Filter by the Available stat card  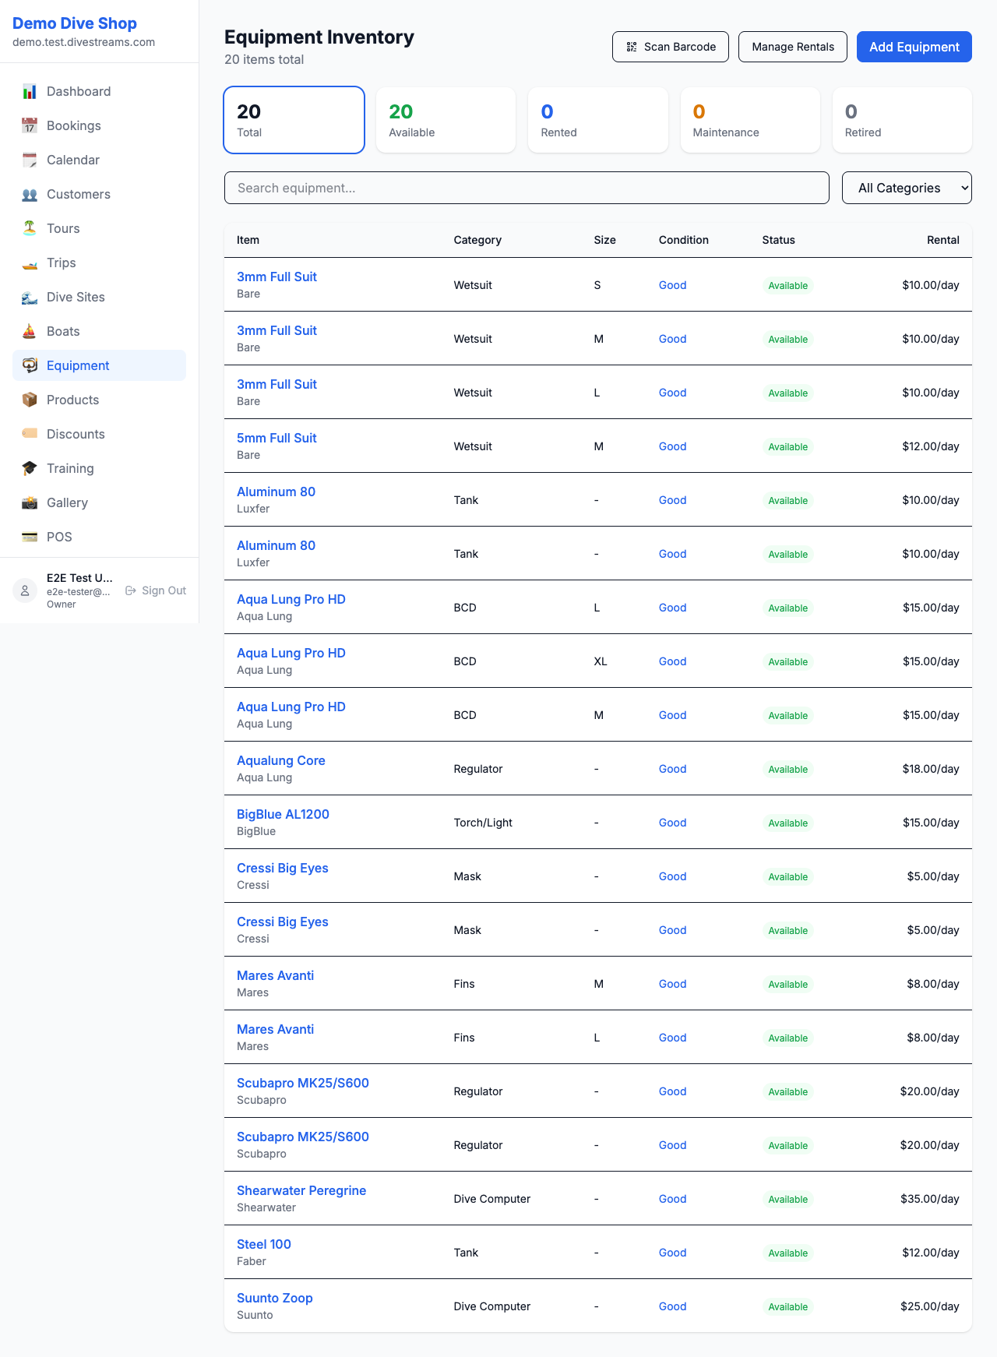446,120
